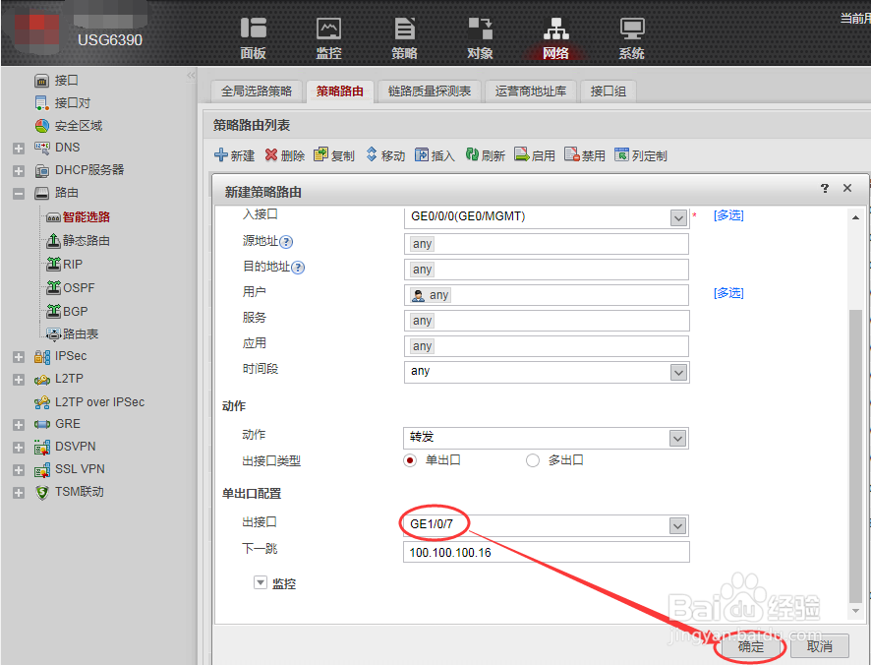Click the 刷新 refresh icon
This screenshot has width=871, height=665.
472,154
